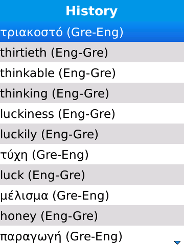
Task: Select thinking (Eng-Gre) in history
Action: tap(92, 93)
